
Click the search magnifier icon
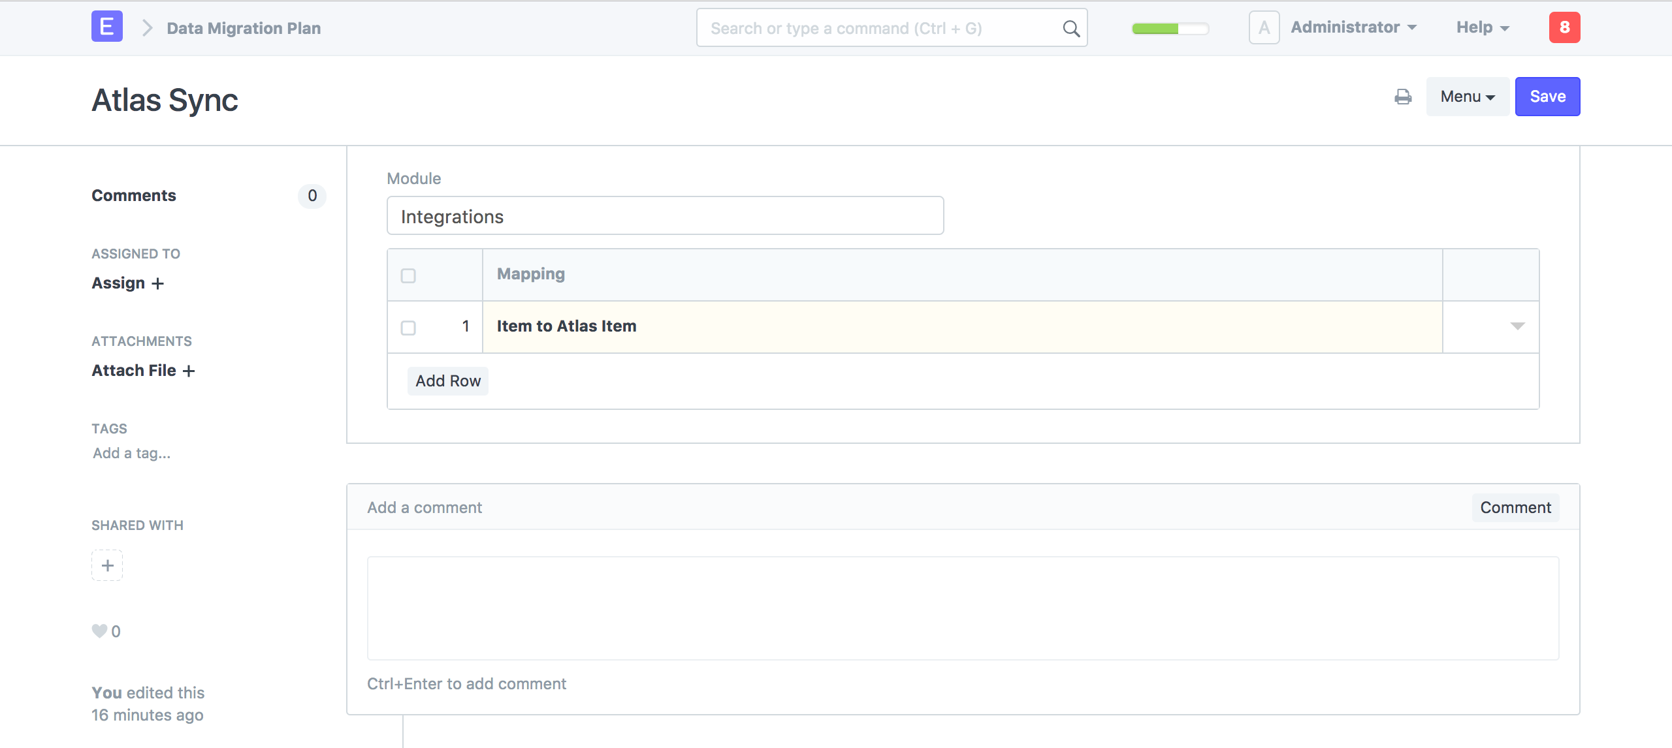pyautogui.click(x=1071, y=29)
